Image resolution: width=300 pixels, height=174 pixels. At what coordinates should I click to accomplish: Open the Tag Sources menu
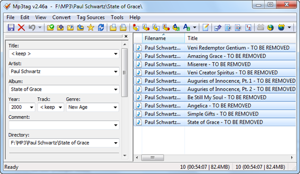click(x=90, y=17)
